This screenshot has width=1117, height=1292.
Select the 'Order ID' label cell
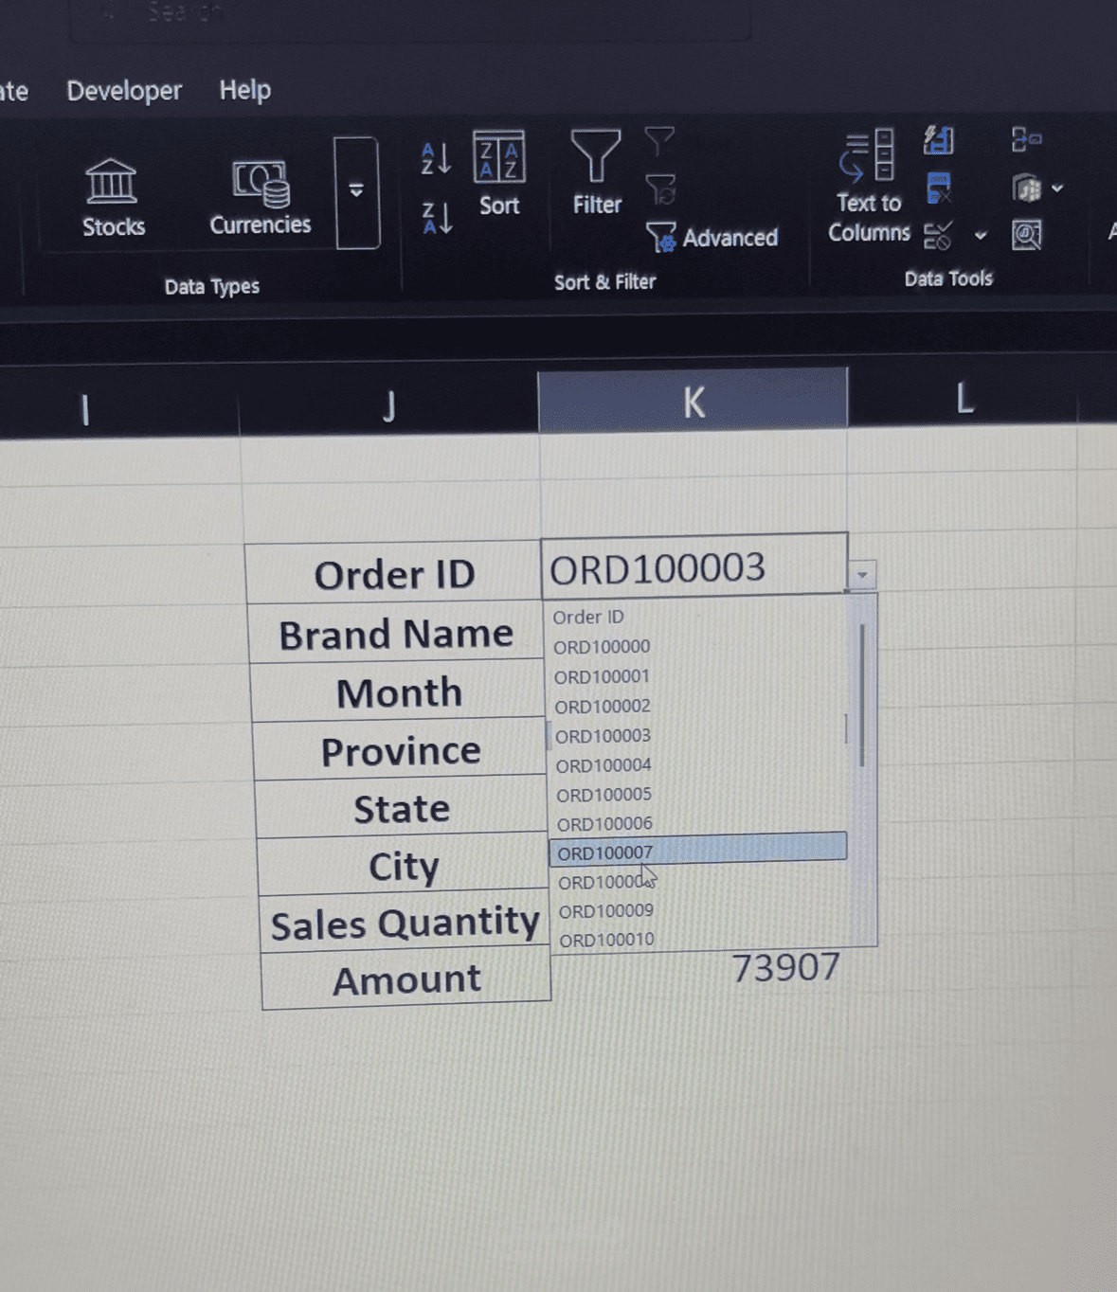[394, 573]
